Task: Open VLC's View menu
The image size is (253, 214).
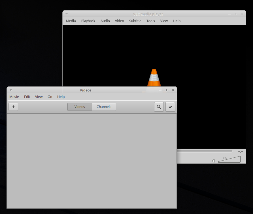Action: (164, 21)
